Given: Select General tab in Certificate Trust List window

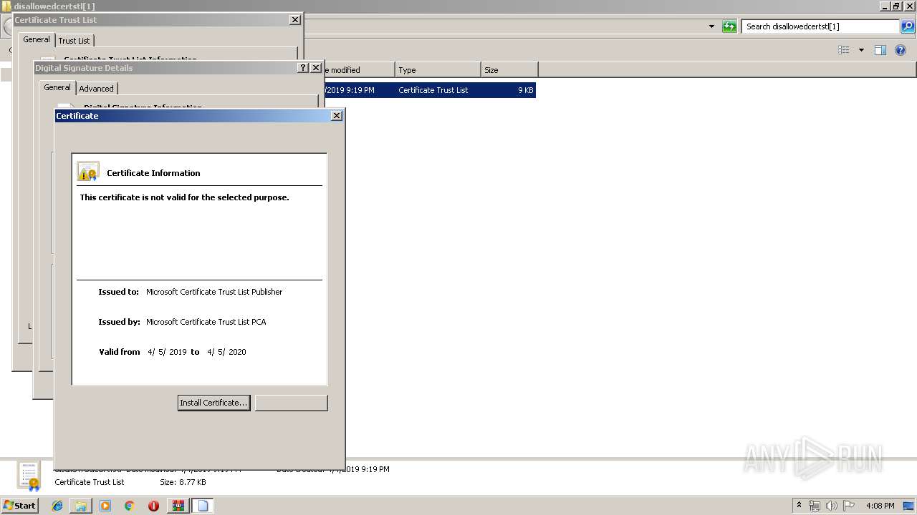Looking at the screenshot, I should (37, 39).
